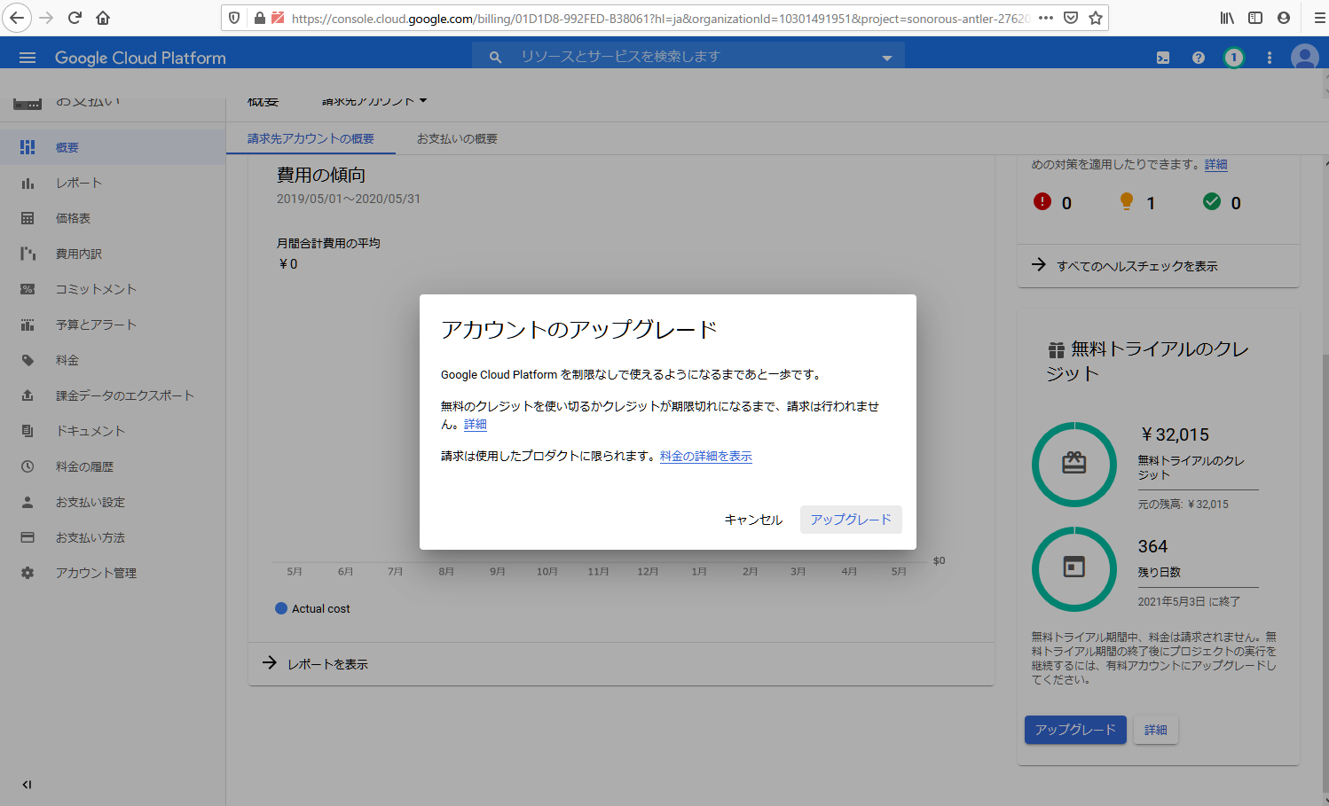Switch to 請求先アカウントの概要 tab

tap(311, 138)
